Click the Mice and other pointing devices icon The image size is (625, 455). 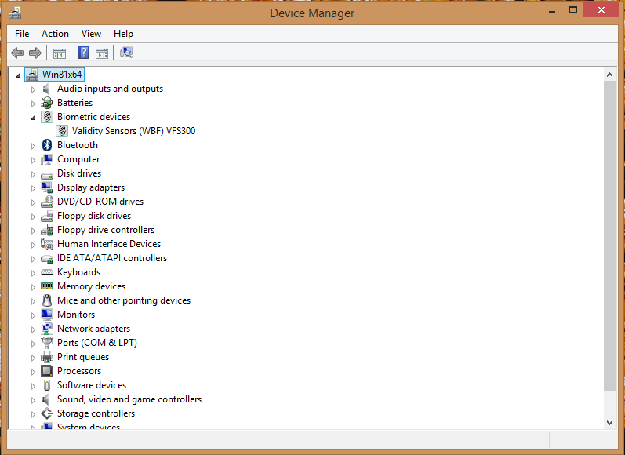[47, 300]
